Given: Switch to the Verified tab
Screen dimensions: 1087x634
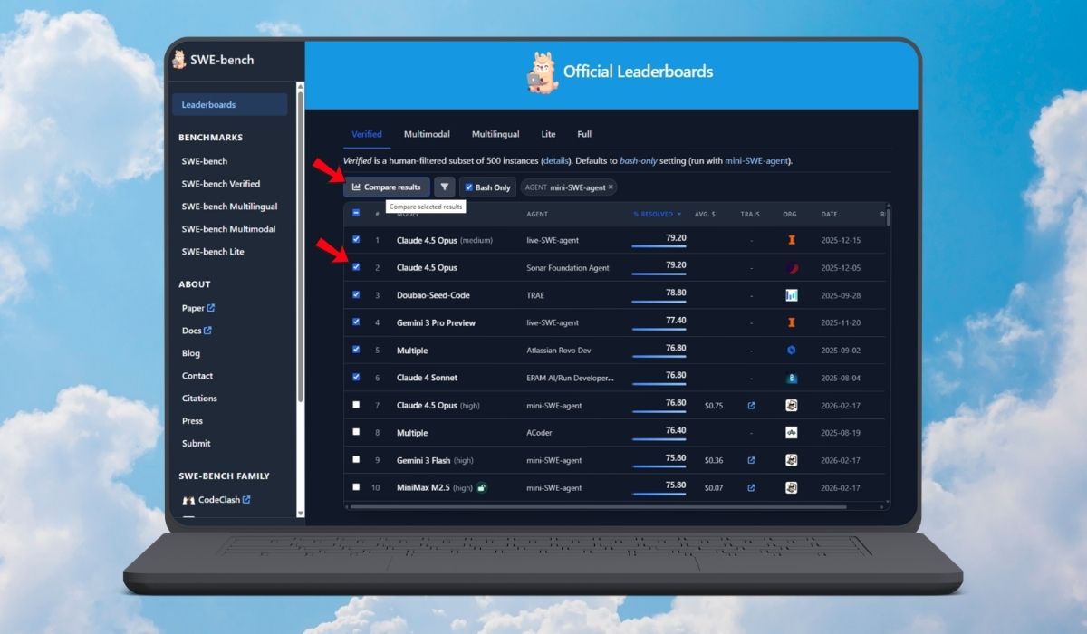Looking at the screenshot, I should (x=367, y=134).
